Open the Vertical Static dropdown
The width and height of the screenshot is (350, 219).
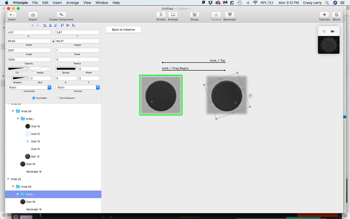pyautogui.click(x=78, y=87)
